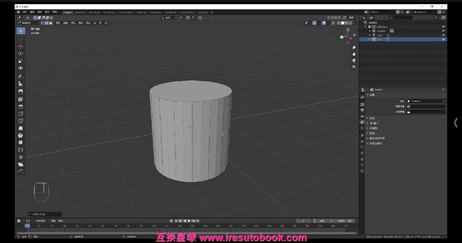Screen dimensions: 462x243
Task: Click the zoom magnifier in the viewport
Action: pos(354,48)
